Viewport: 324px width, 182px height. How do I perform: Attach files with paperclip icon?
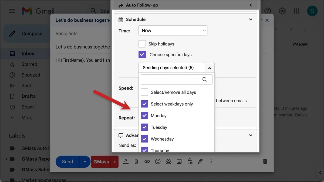pyautogui.click(x=136, y=161)
